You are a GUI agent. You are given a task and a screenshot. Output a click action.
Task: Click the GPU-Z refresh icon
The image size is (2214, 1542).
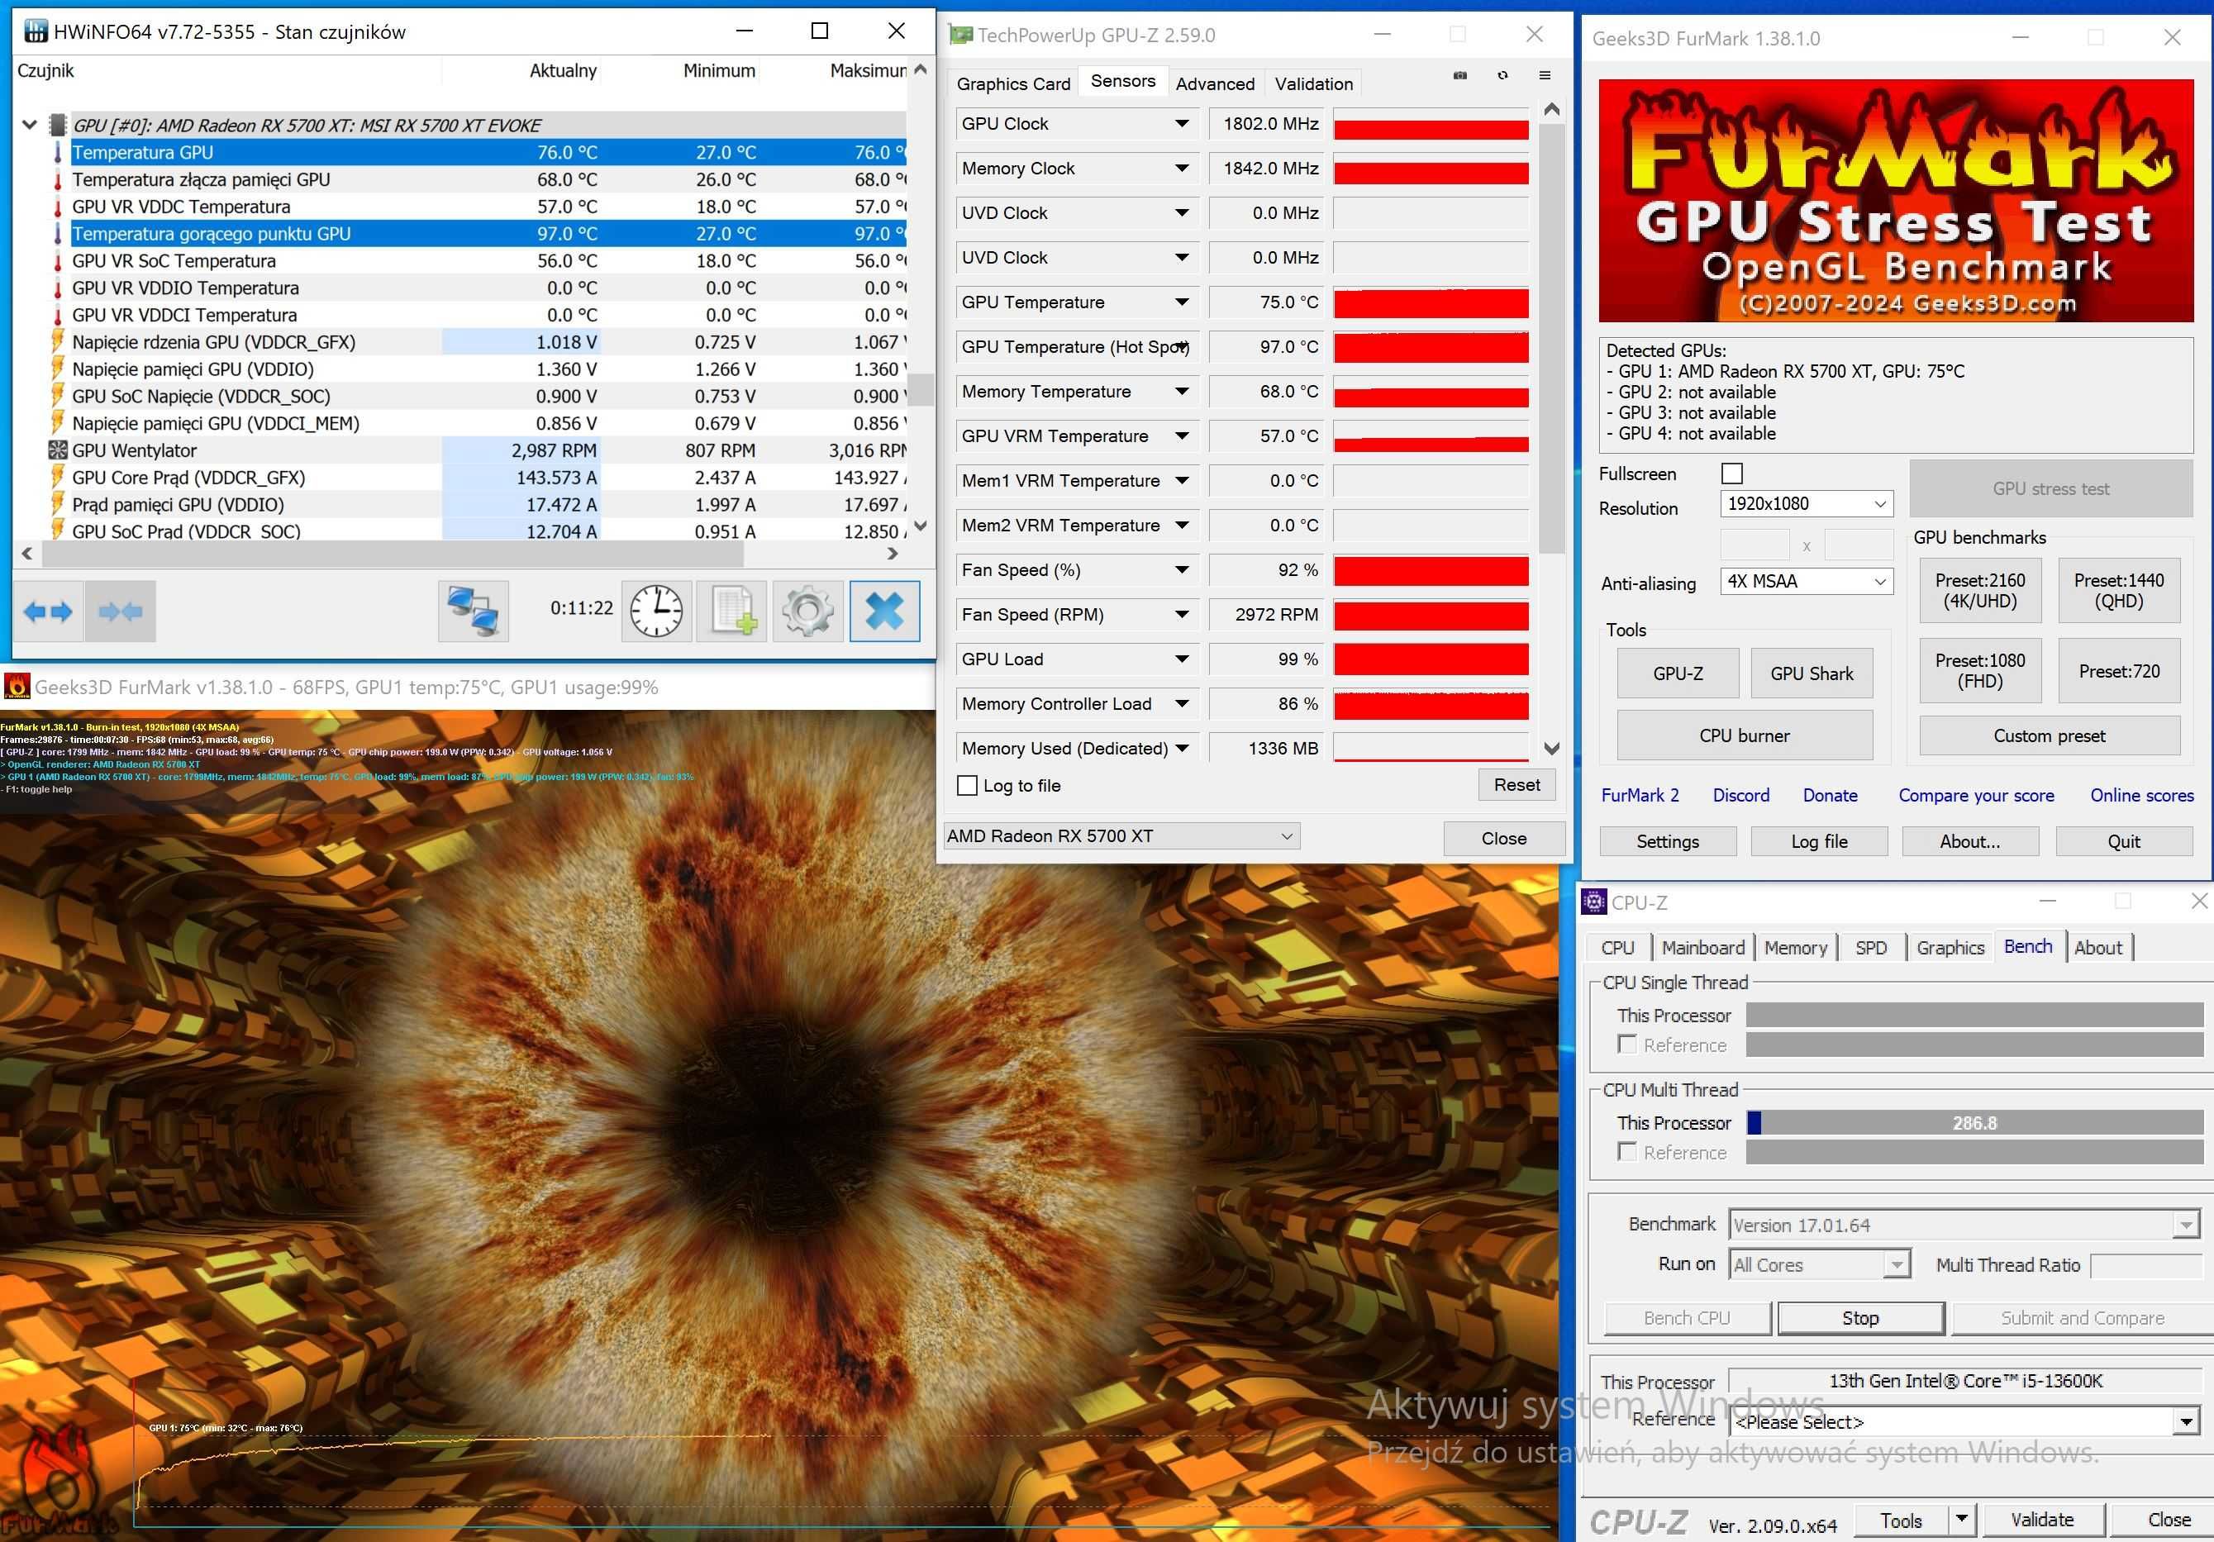(1502, 75)
